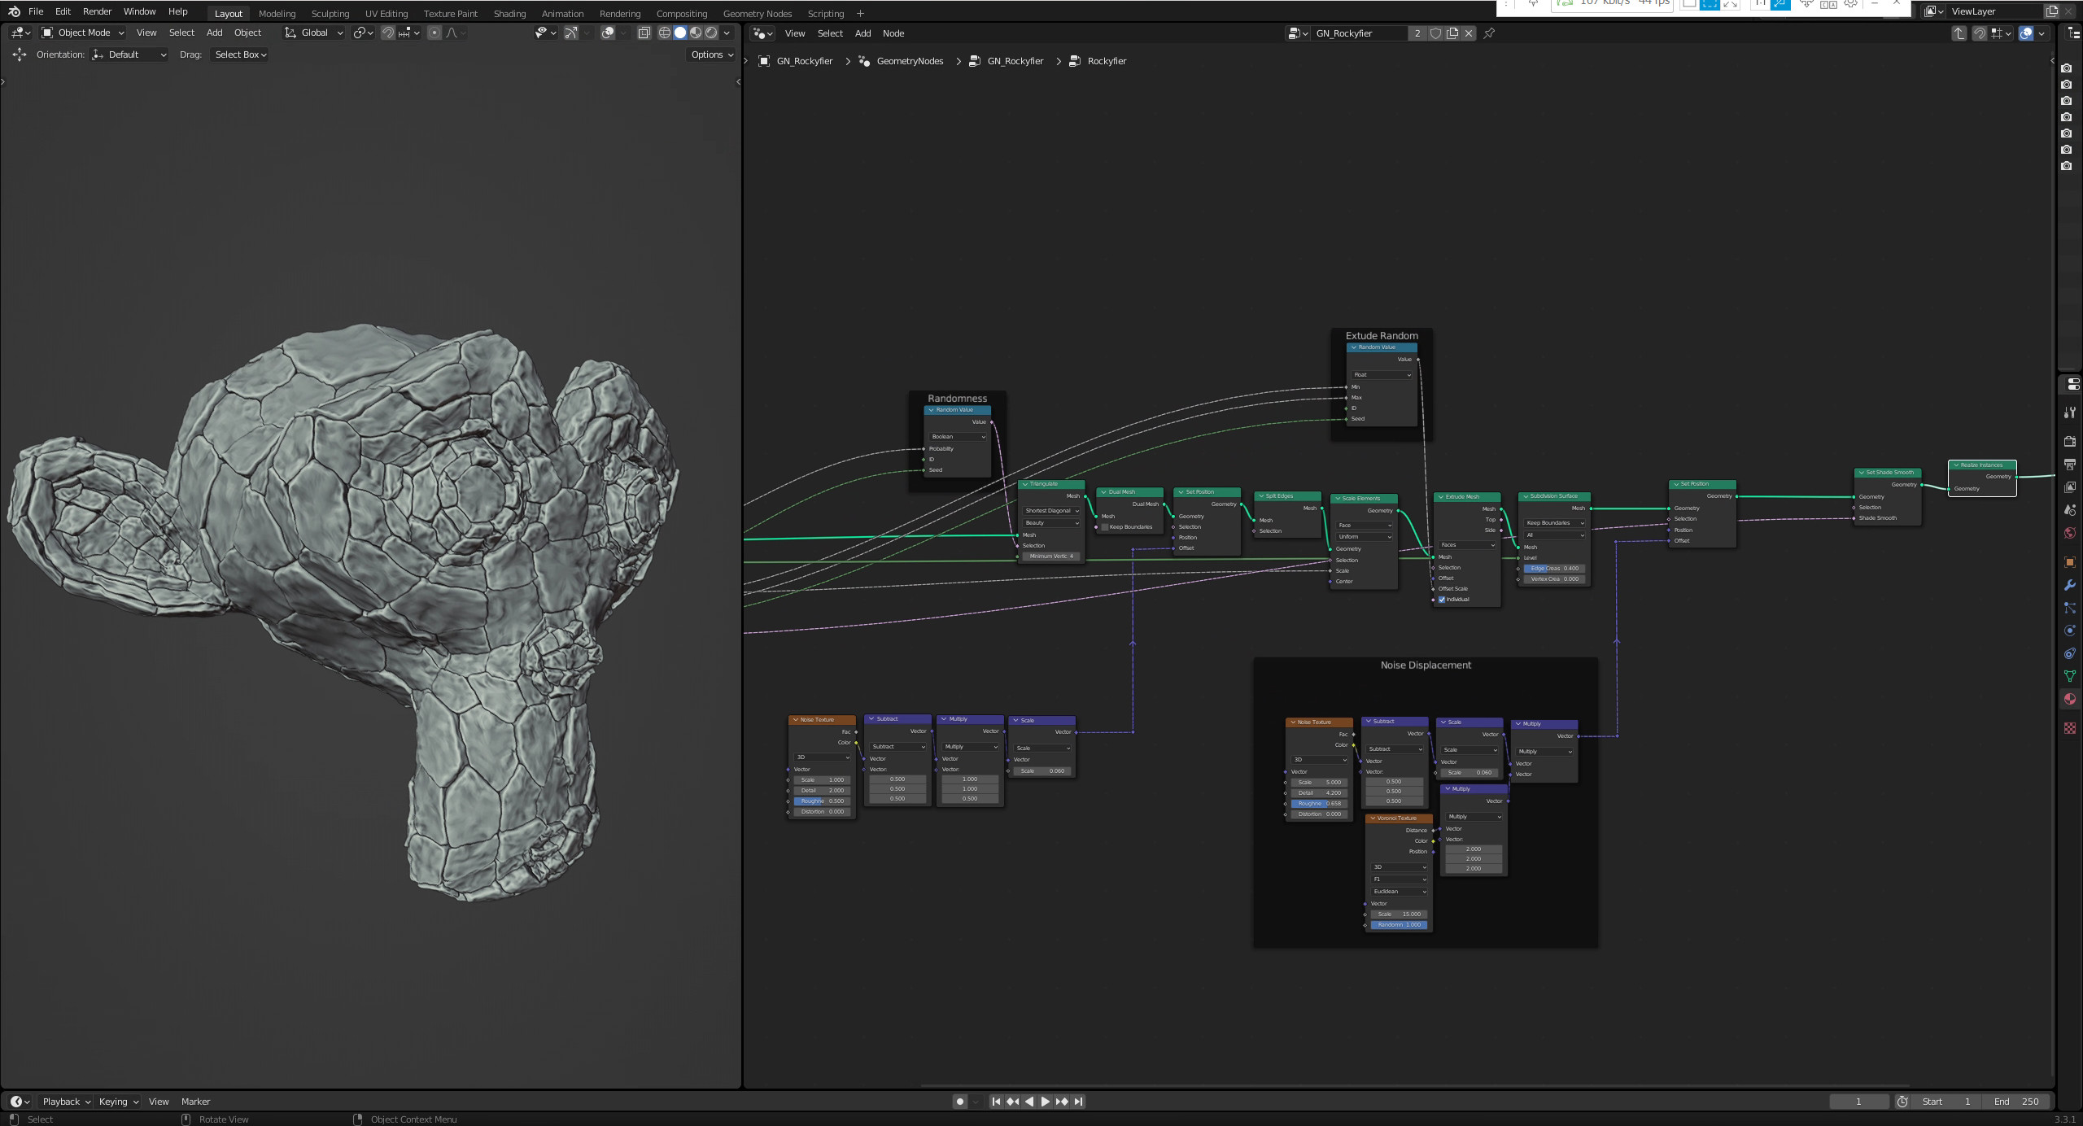Add a new workspace tab

pyautogui.click(x=860, y=13)
